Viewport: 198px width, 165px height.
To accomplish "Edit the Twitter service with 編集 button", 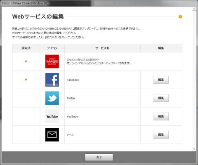I will coord(161,98).
